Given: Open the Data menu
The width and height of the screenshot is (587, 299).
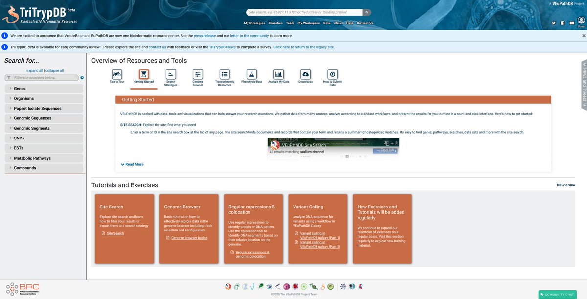Looking at the screenshot, I should pos(327,23).
